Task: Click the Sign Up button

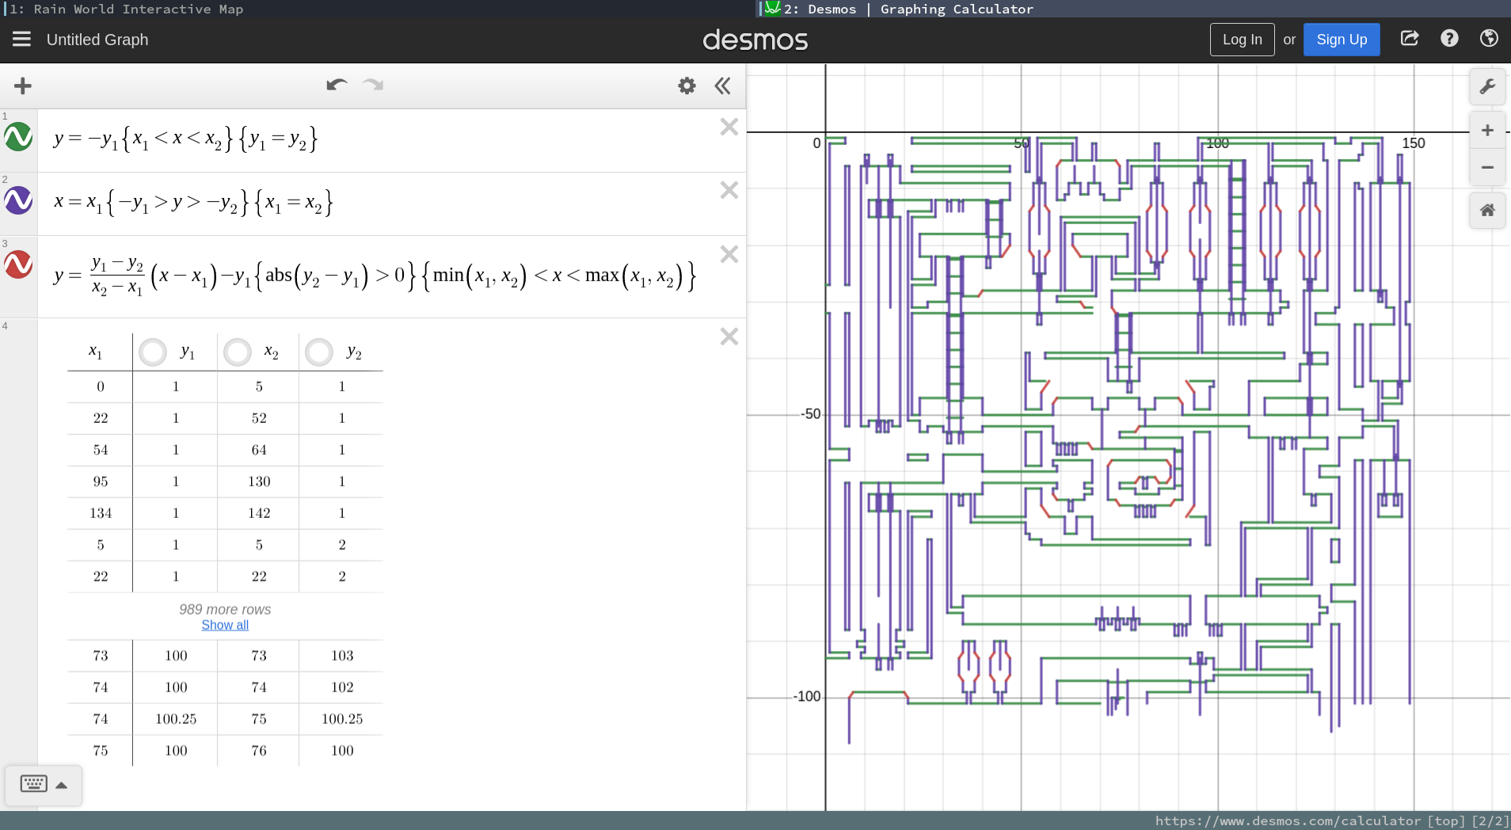Action: tap(1341, 39)
